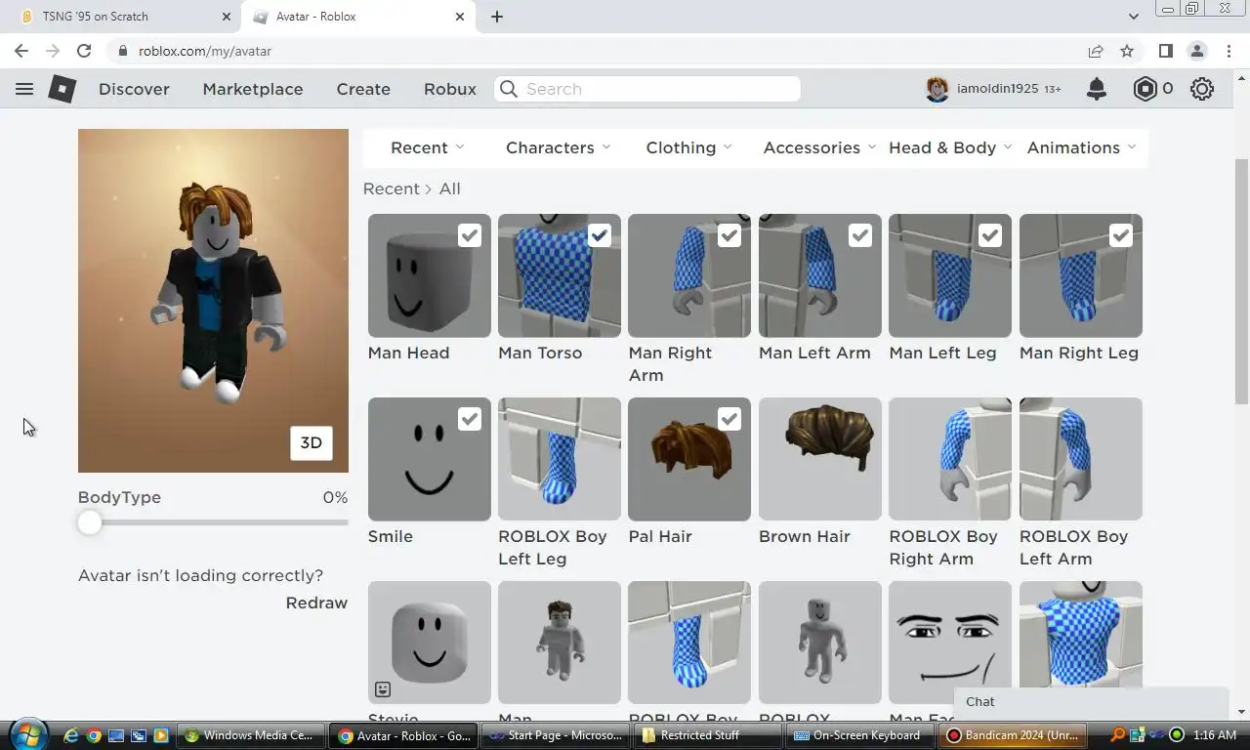Click the Redraw link
The height and width of the screenshot is (750, 1250).
(316, 603)
